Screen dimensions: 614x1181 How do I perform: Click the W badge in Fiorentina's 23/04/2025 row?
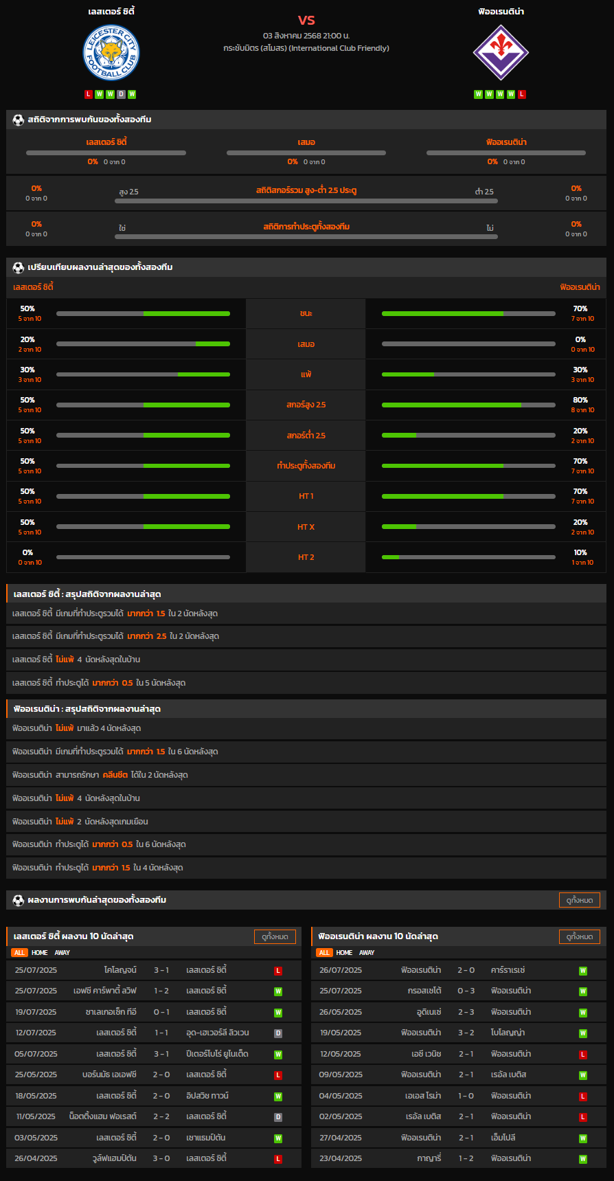point(583,1159)
